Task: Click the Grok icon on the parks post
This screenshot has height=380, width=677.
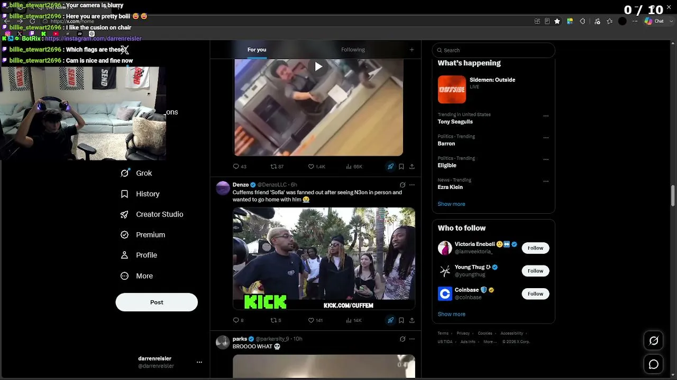Action: click(x=402, y=339)
